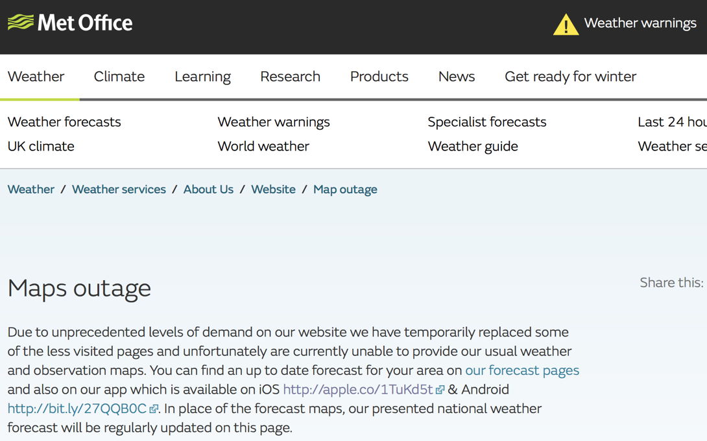Viewport: 707px width, 441px height.
Task: Open the Weather guide submenu link
Action: pos(473,147)
